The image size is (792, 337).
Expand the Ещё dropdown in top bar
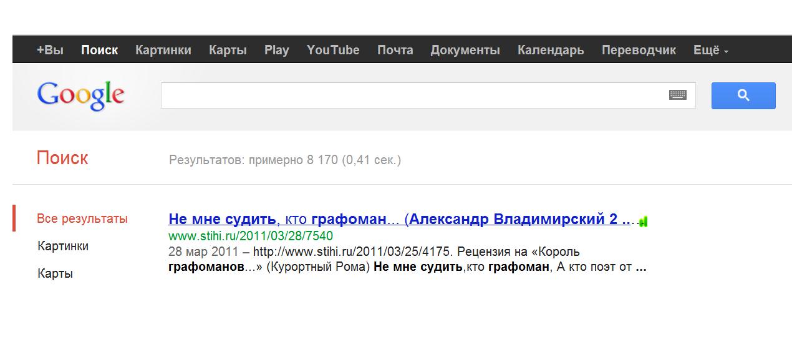(710, 51)
